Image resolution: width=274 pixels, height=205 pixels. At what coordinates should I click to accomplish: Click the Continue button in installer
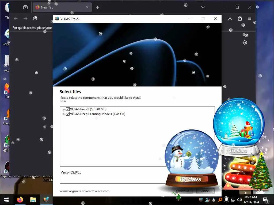click(x=182, y=191)
